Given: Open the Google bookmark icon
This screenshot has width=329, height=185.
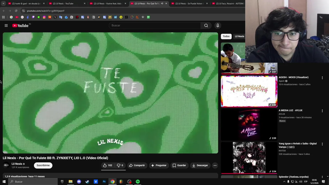Looking at the screenshot, I should click(x=11, y=17).
